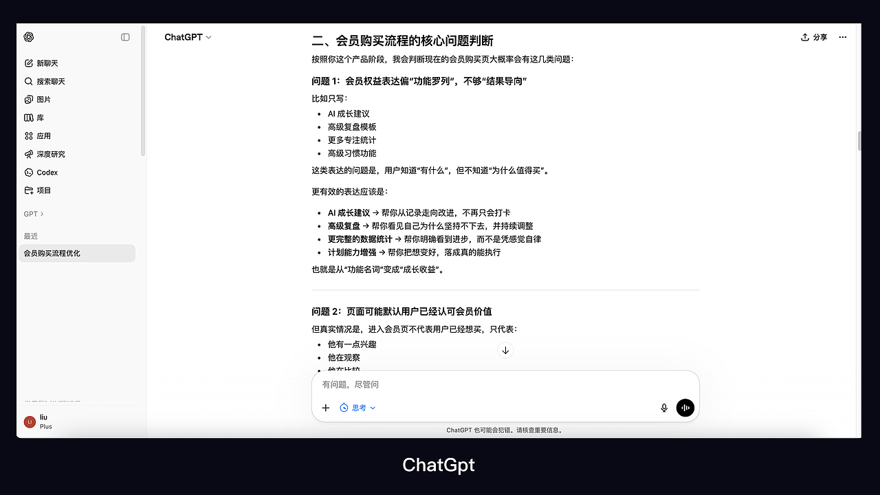880x495 pixels.
Task: Open the three-dot conversation options menu
Action: coord(842,37)
